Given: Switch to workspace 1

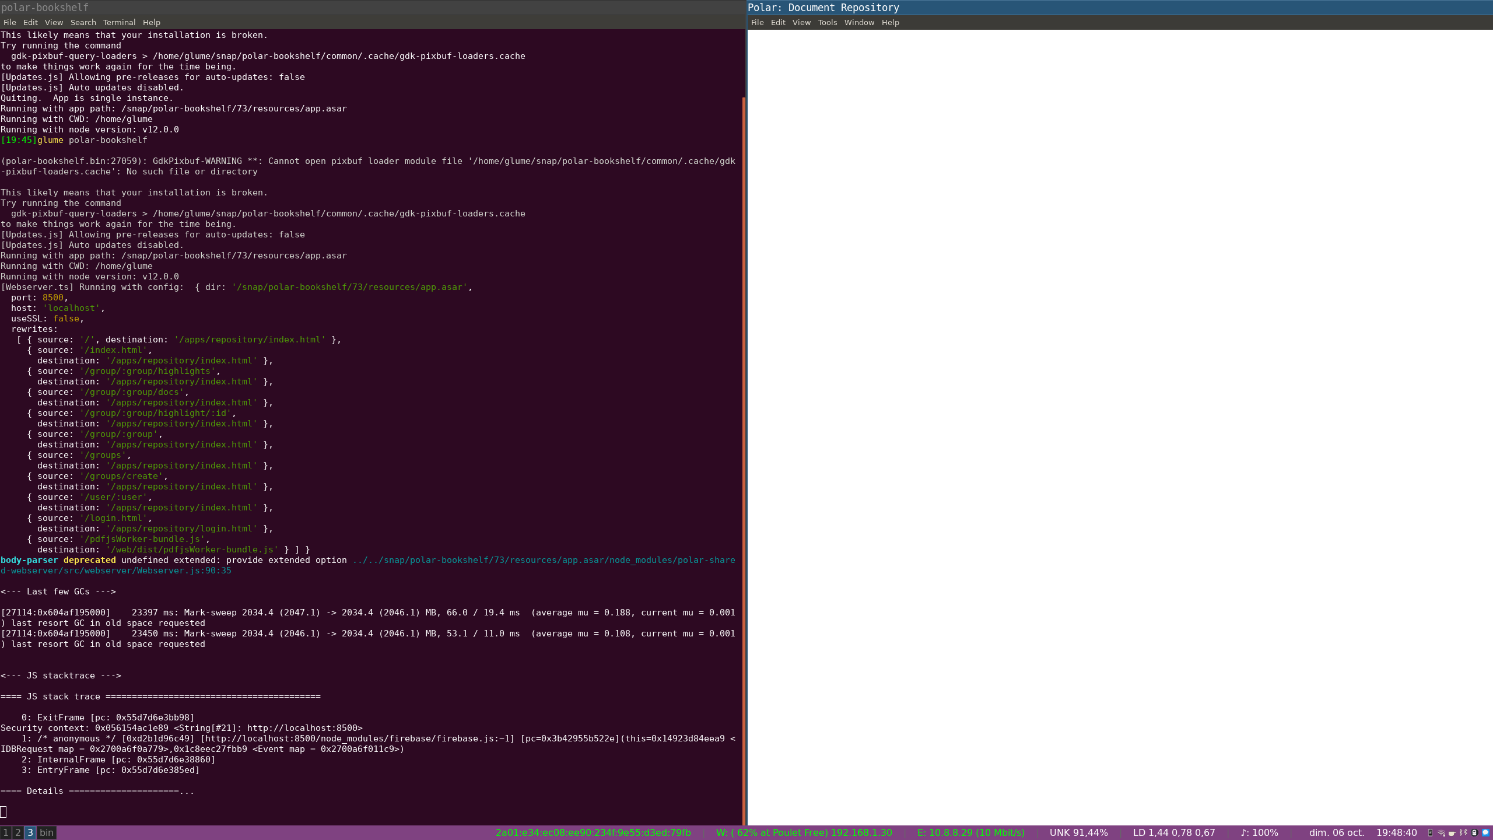Looking at the screenshot, I should click(x=5, y=833).
